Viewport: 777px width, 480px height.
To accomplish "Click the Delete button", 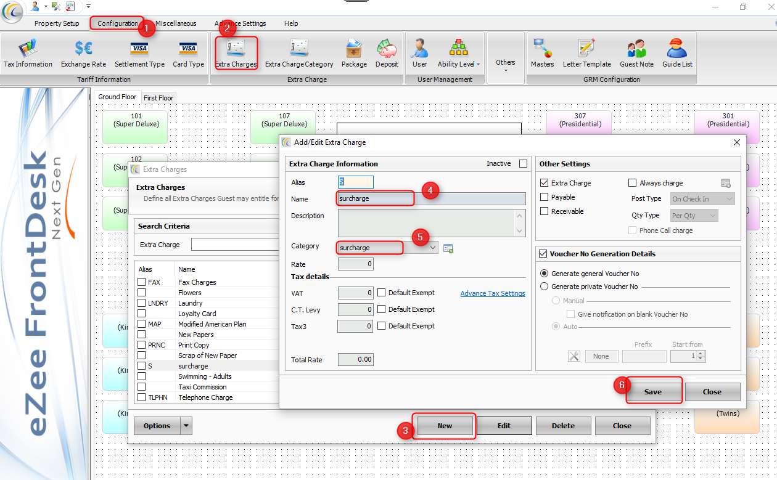I will pyautogui.click(x=563, y=426).
